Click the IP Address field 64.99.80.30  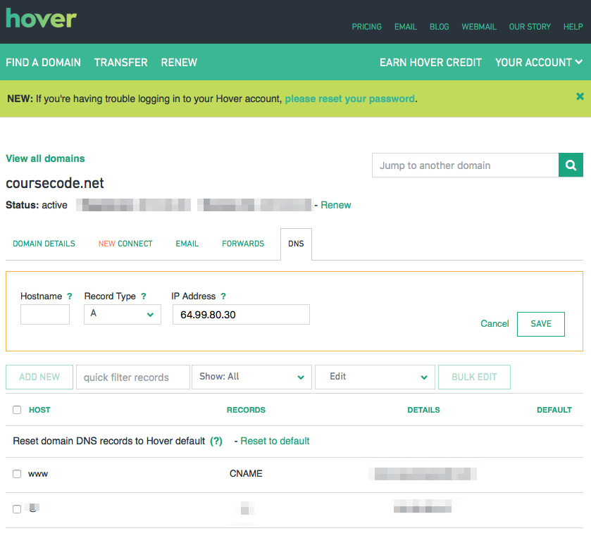[x=241, y=314]
